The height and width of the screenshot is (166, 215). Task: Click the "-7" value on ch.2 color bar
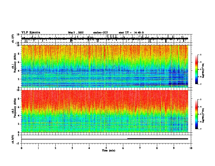[200, 129]
